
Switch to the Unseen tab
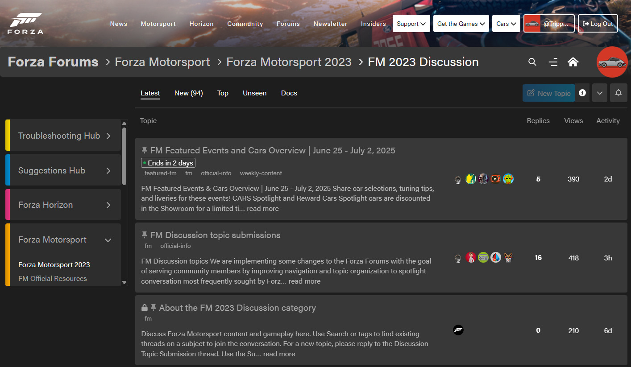254,93
